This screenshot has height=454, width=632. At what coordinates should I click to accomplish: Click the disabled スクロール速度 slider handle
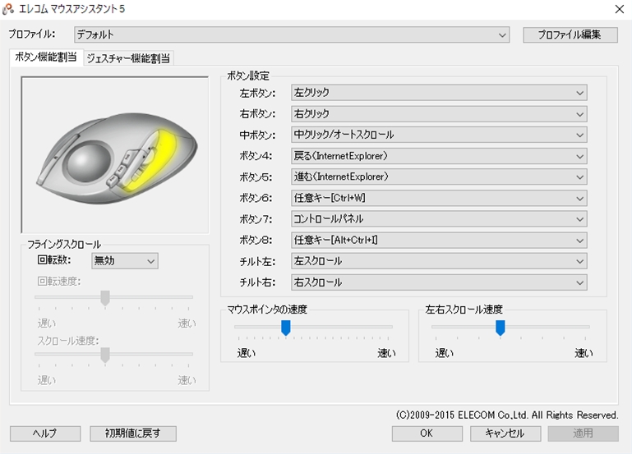tap(105, 355)
